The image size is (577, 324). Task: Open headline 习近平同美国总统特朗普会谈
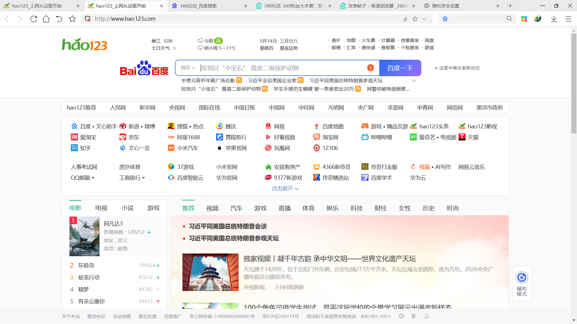[228, 226]
